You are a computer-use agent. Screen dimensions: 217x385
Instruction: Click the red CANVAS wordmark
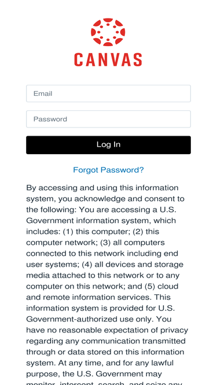click(108, 59)
